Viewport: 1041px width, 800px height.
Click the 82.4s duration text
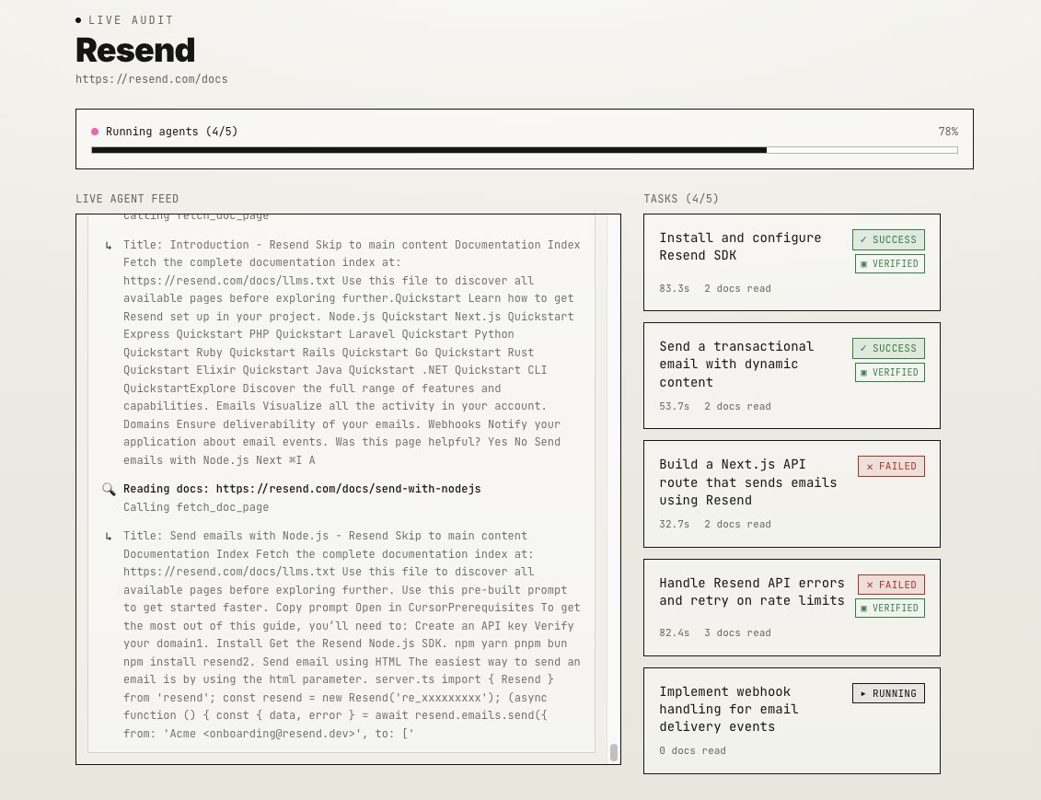coord(674,633)
